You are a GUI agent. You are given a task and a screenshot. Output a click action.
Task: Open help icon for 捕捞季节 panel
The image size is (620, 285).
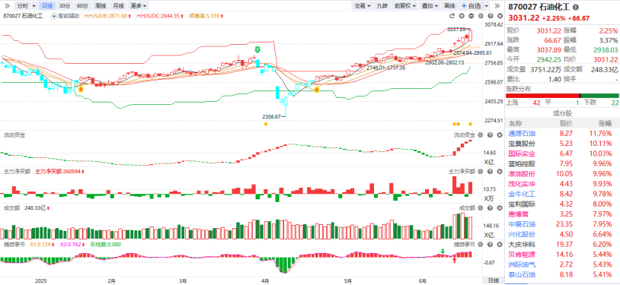coord(491,244)
